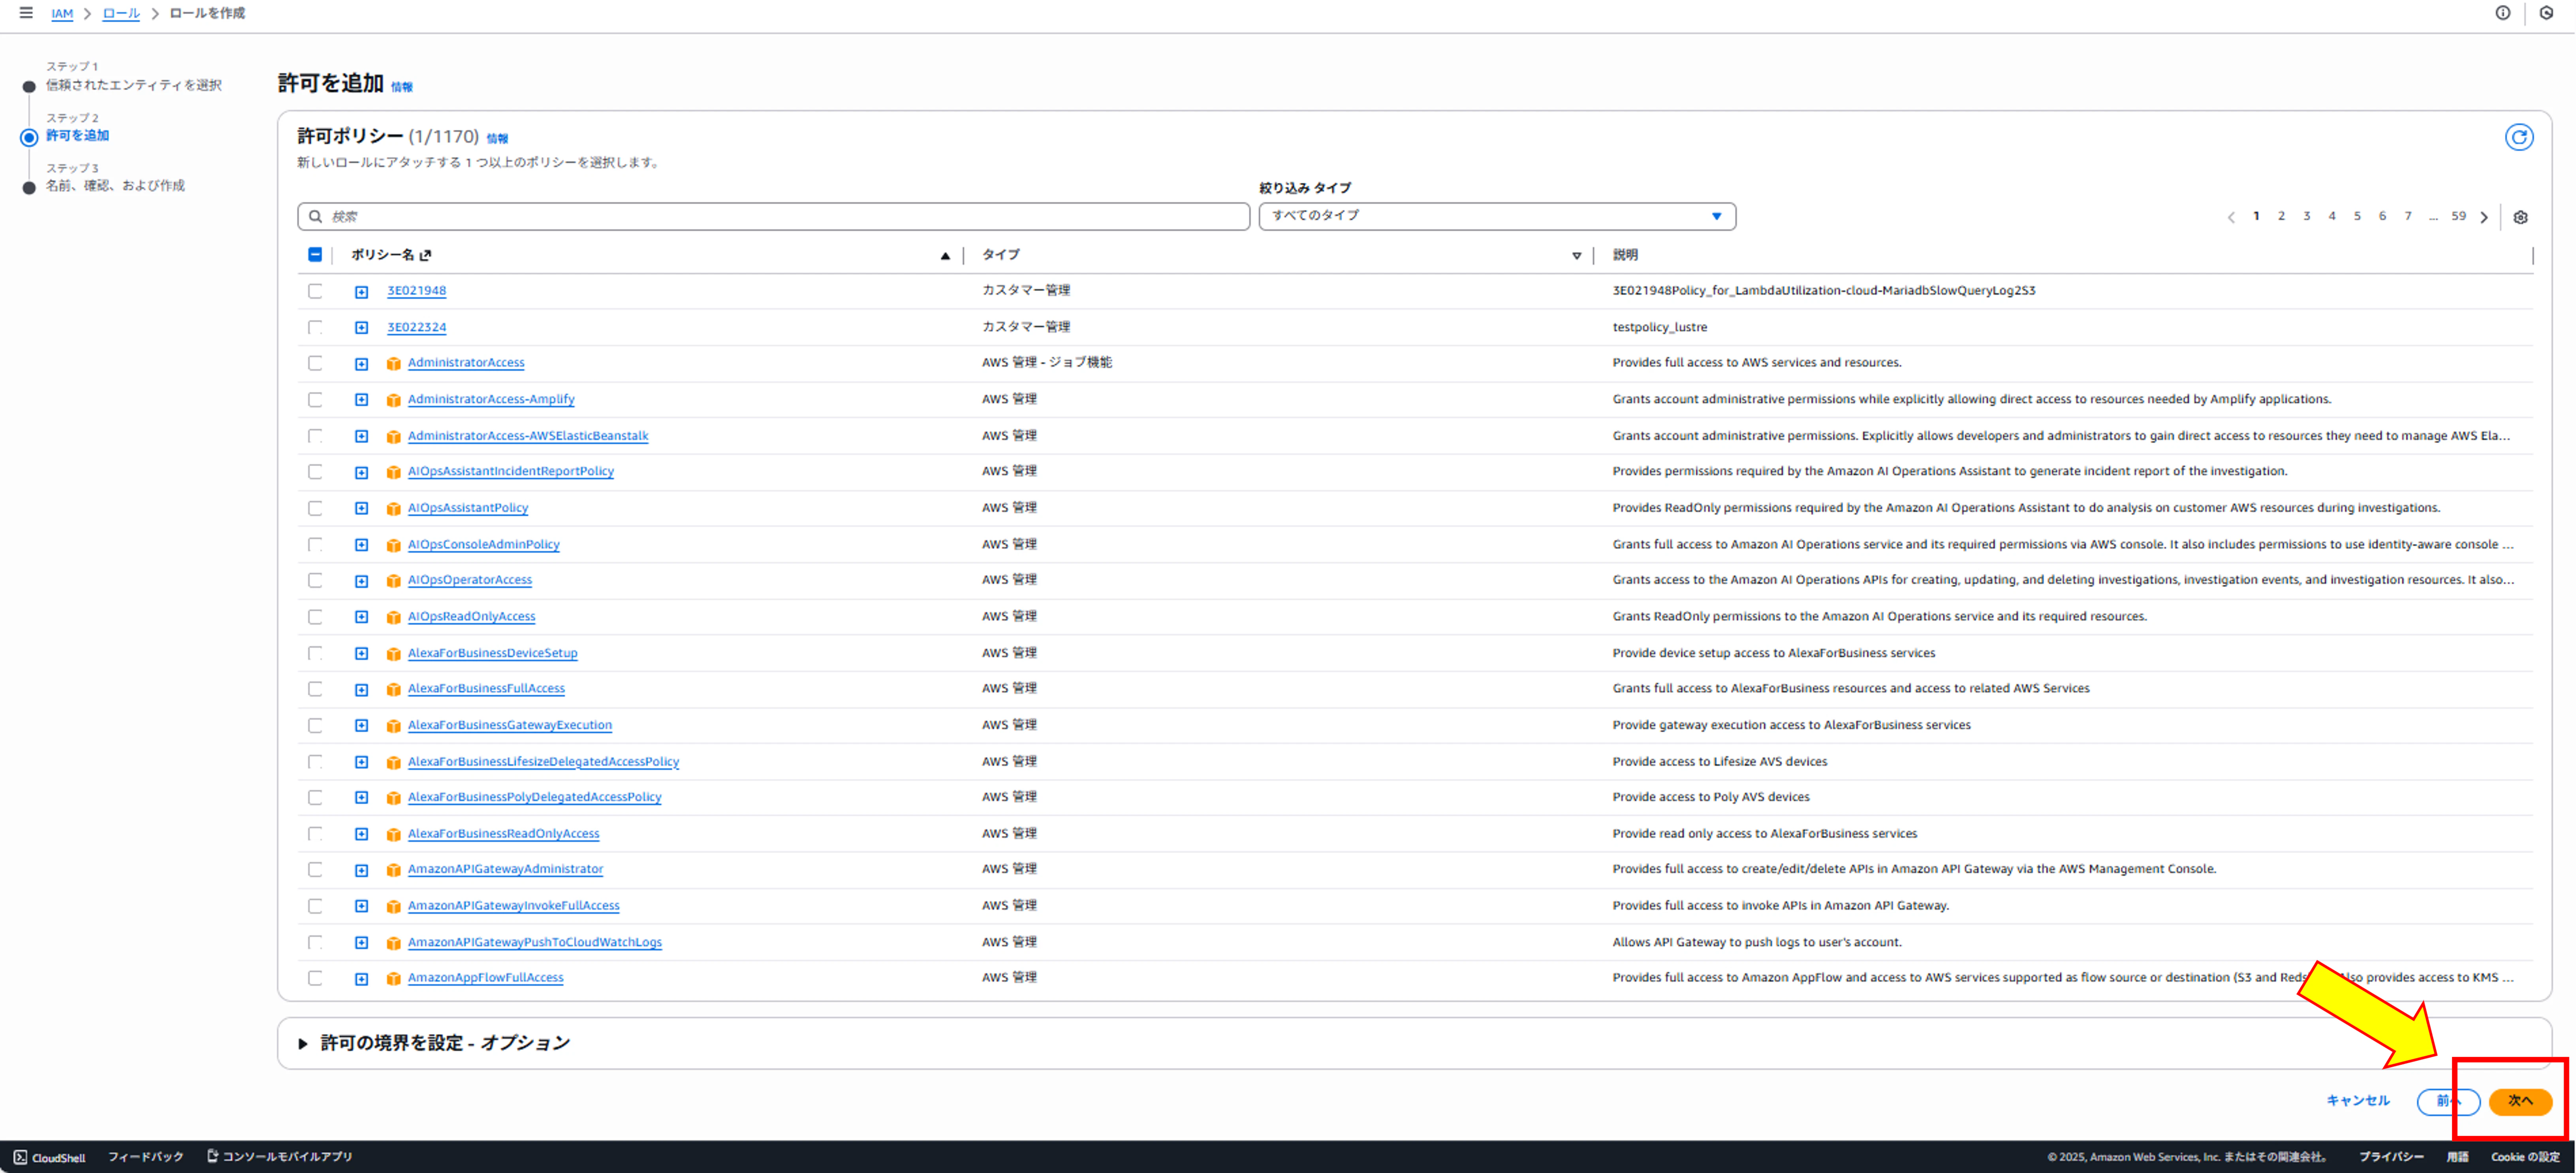Click the search magnifier icon
The height and width of the screenshot is (1173, 2576).
coord(316,216)
